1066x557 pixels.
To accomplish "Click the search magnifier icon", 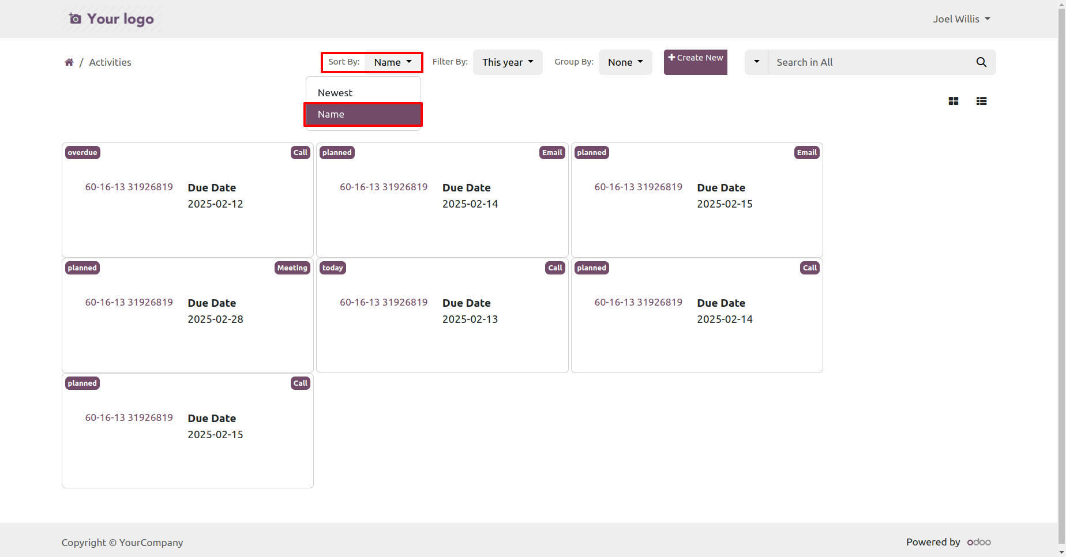I will pos(981,62).
